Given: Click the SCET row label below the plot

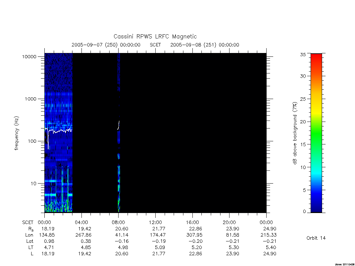Looking at the screenshot, I should click(x=28, y=222).
